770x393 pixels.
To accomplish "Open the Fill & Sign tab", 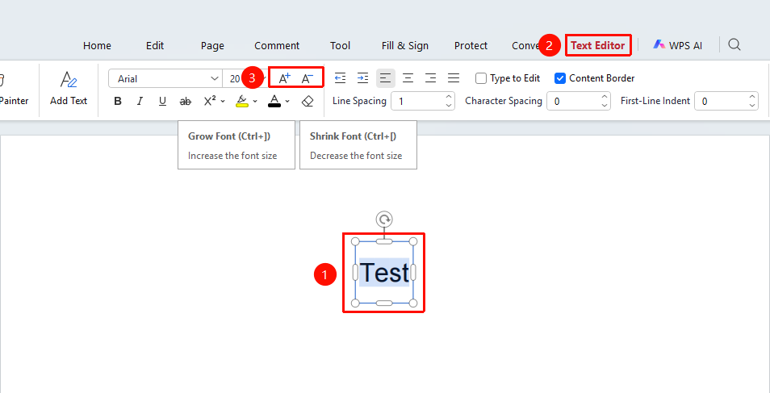I will point(404,46).
